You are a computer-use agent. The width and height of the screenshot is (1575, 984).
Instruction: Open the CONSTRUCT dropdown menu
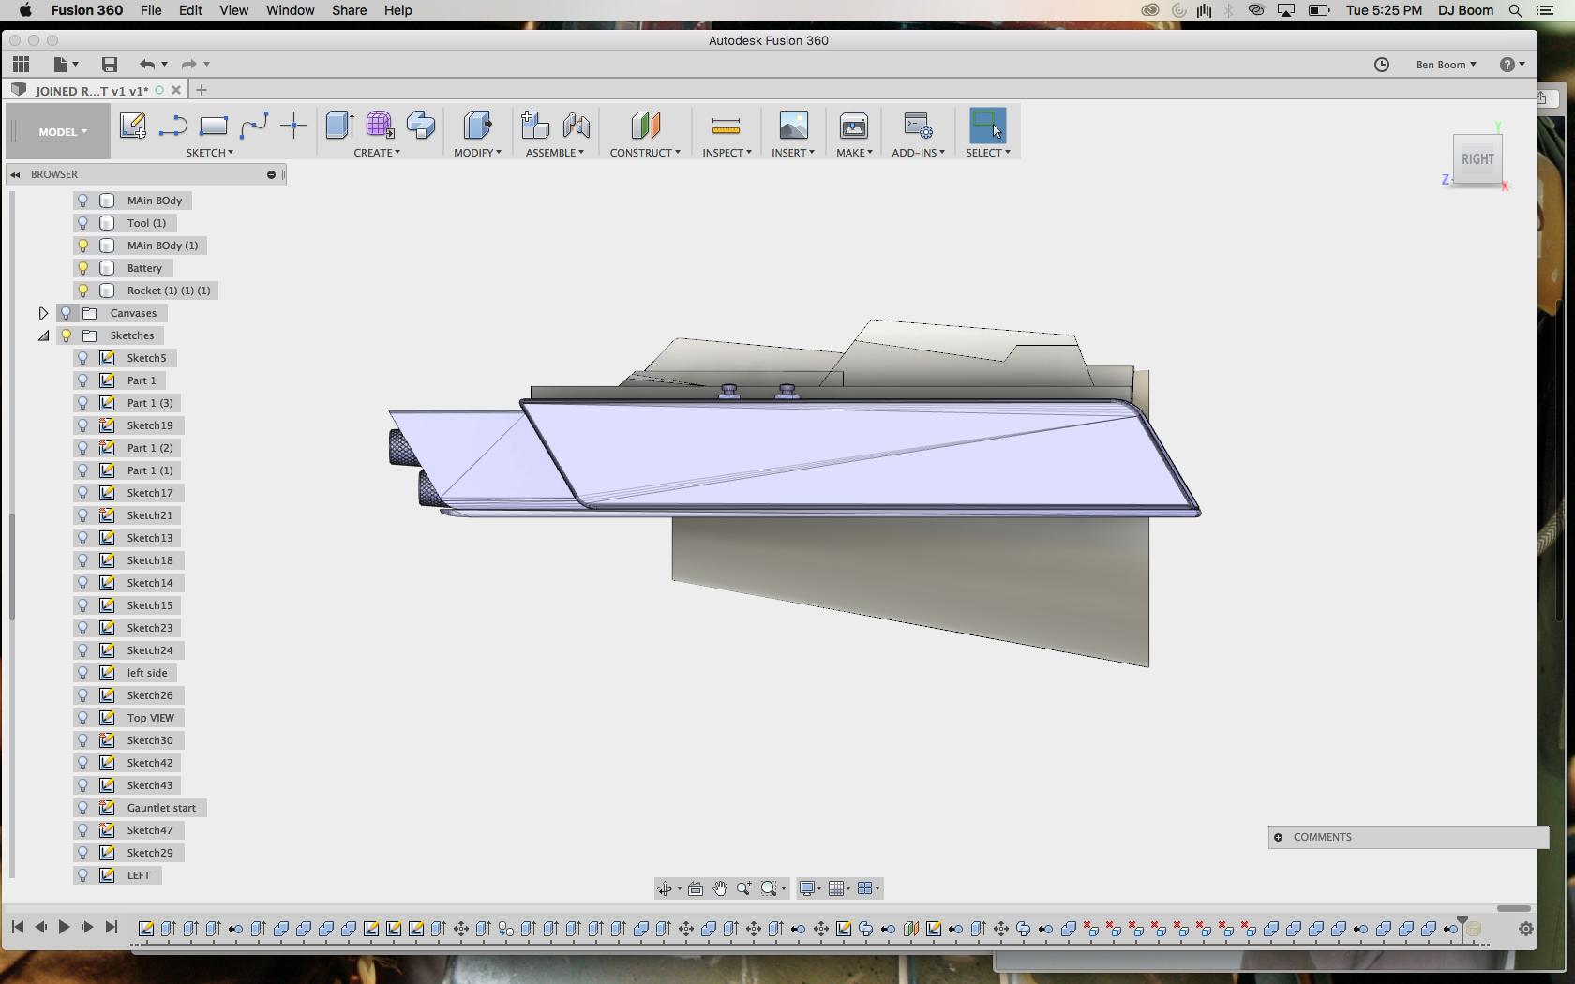(x=645, y=153)
